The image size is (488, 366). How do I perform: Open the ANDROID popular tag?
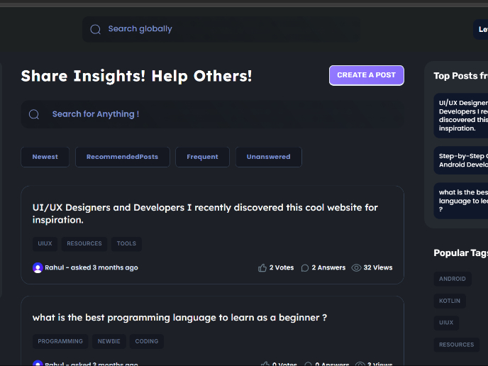[453, 279]
